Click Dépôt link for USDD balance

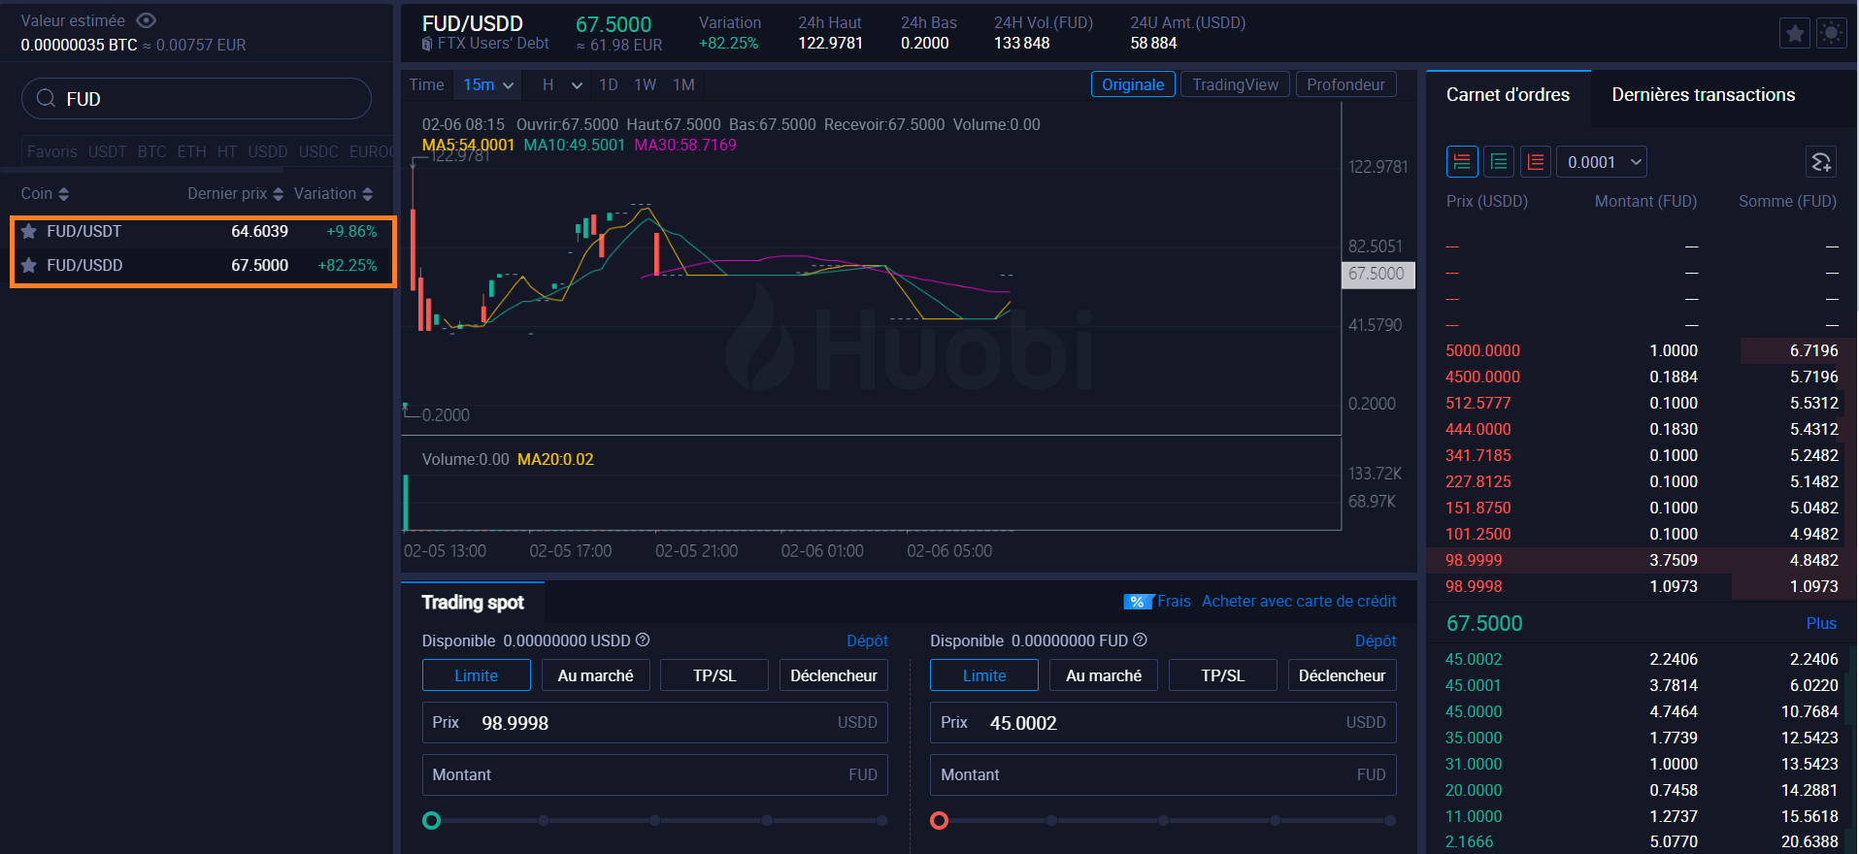point(867,640)
